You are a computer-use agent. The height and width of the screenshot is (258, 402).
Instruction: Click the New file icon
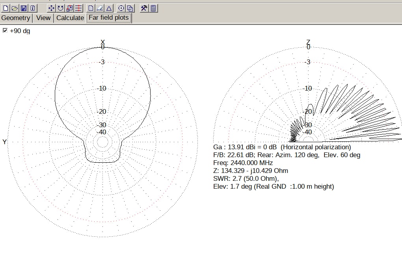(x=6, y=8)
